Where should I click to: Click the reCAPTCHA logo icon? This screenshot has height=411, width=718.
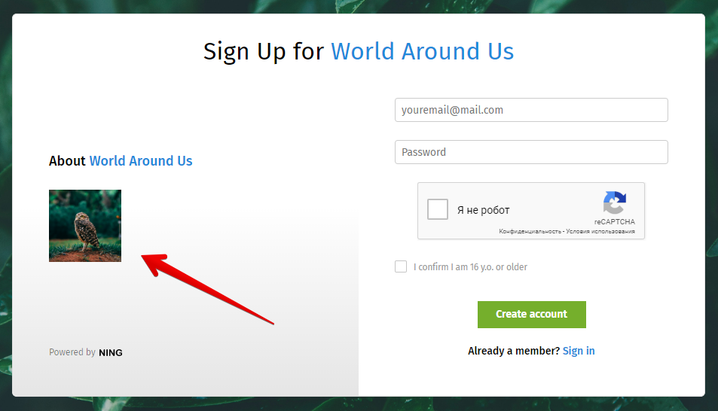614,202
